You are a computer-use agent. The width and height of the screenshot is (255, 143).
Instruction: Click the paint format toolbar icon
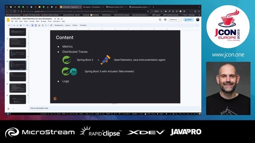click(x=24, y=25)
